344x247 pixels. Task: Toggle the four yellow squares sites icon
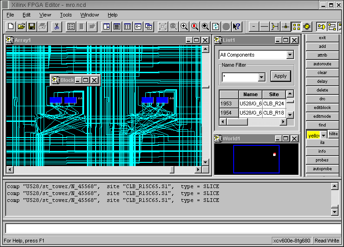(296, 27)
